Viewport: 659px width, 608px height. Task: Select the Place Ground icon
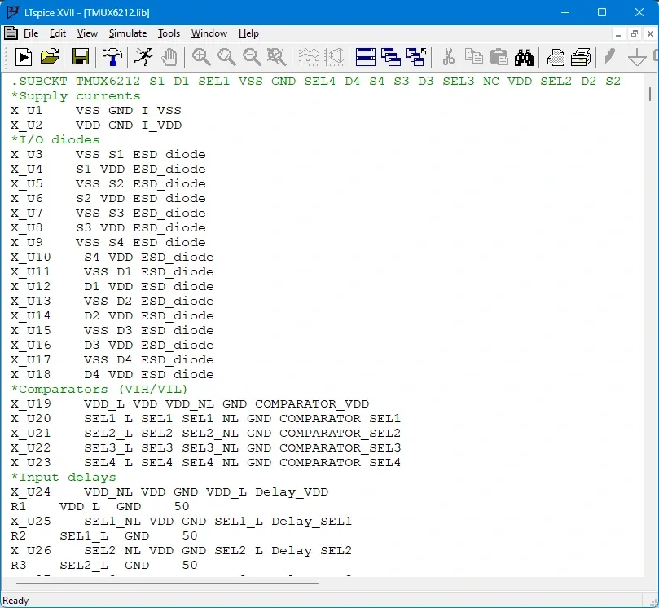pos(638,57)
